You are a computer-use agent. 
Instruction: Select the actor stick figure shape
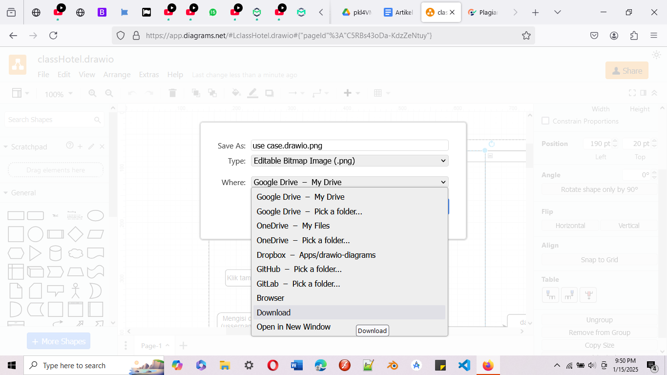click(x=75, y=291)
